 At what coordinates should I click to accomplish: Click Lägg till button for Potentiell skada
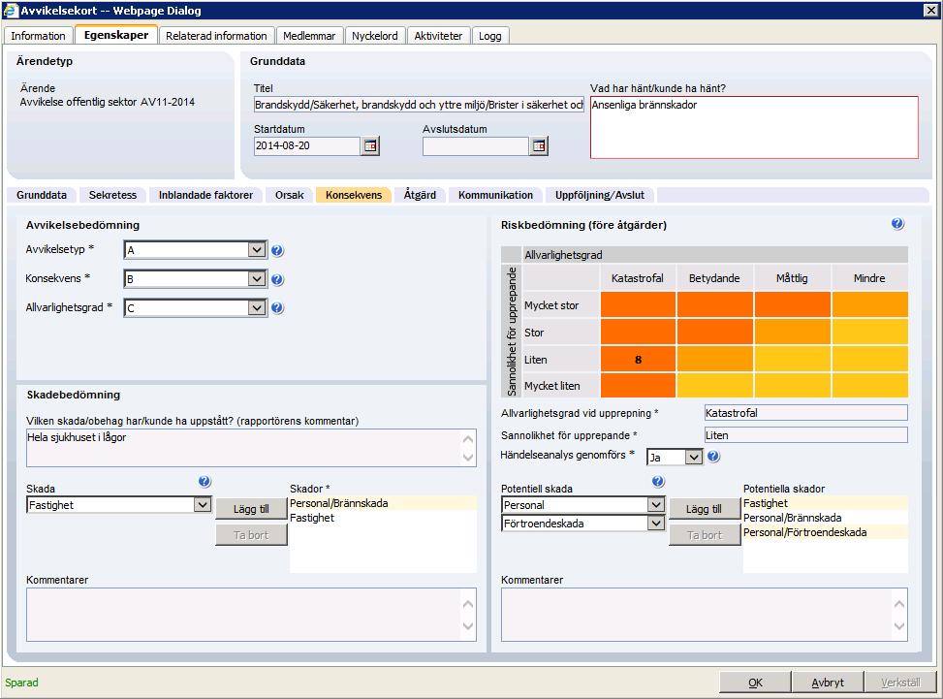(705, 510)
